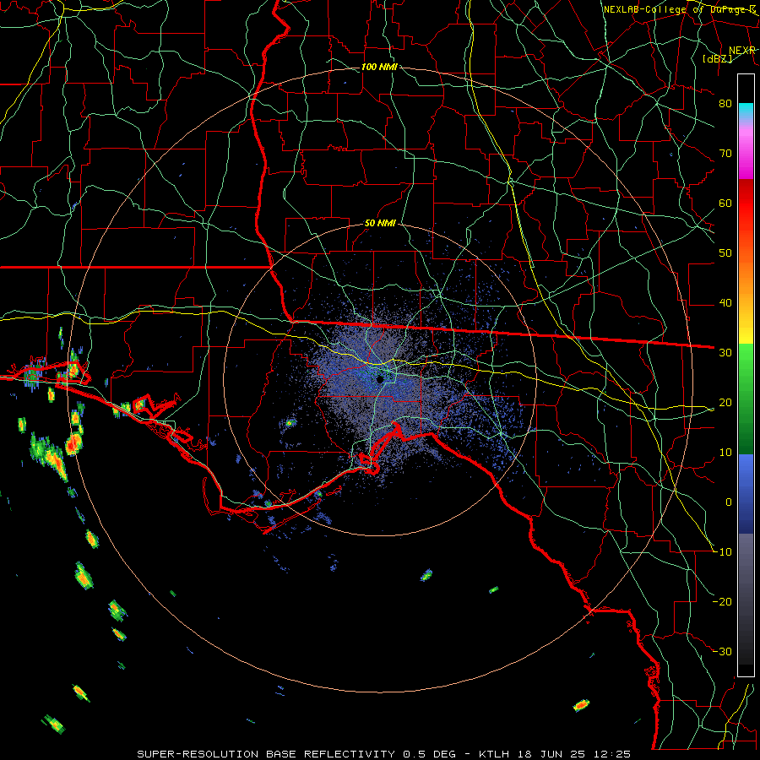
Task: Select the 80 value on the dBZ scale
Action: tap(725, 103)
